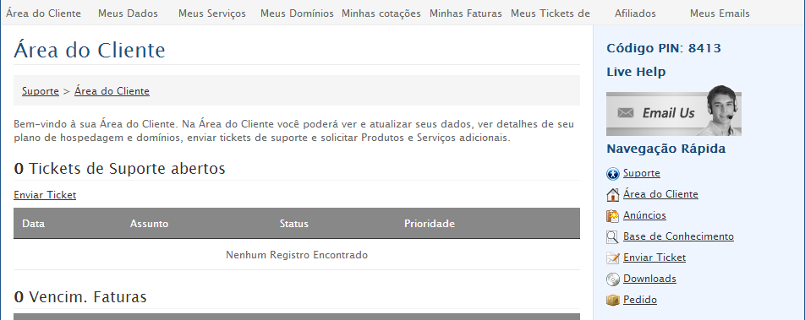The width and height of the screenshot is (805, 320).
Task: Click the magnifier icon for Base de Conhecimento
Action: [x=612, y=237]
